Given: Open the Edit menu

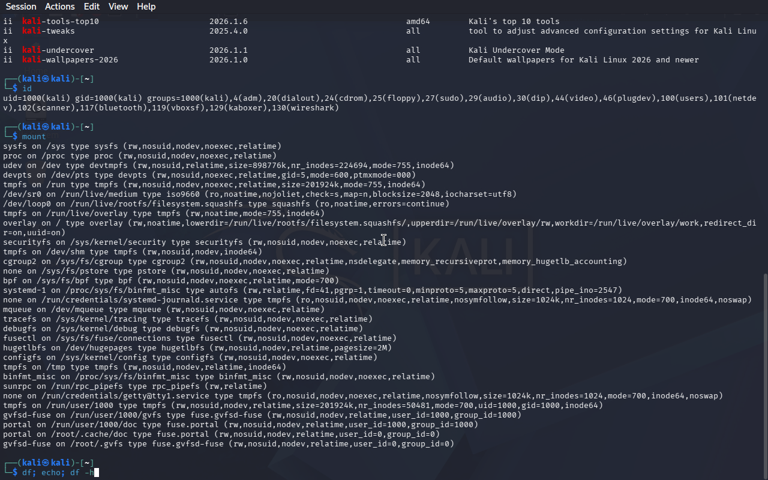Looking at the screenshot, I should coord(92,7).
